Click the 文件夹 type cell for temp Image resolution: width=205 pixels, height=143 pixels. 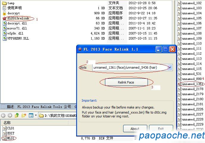click(x=114, y=3)
